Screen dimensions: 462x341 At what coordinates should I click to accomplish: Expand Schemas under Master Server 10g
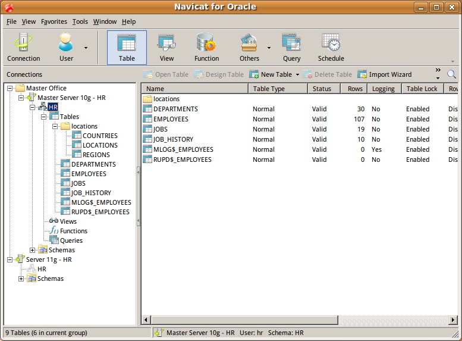coord(33,250)
